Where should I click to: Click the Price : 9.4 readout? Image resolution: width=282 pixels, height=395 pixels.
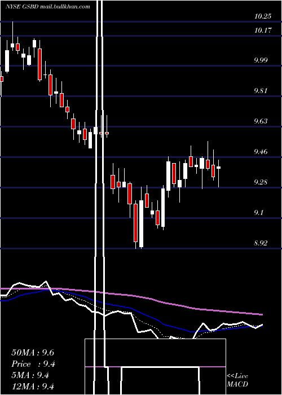pos(33,364)
